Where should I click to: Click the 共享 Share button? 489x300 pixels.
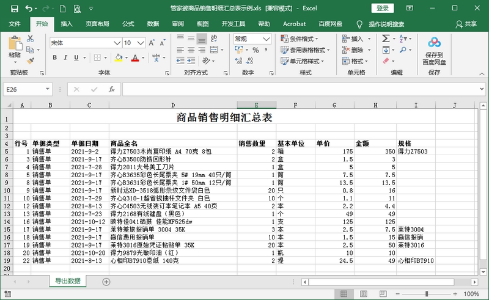tap(466, 24)
